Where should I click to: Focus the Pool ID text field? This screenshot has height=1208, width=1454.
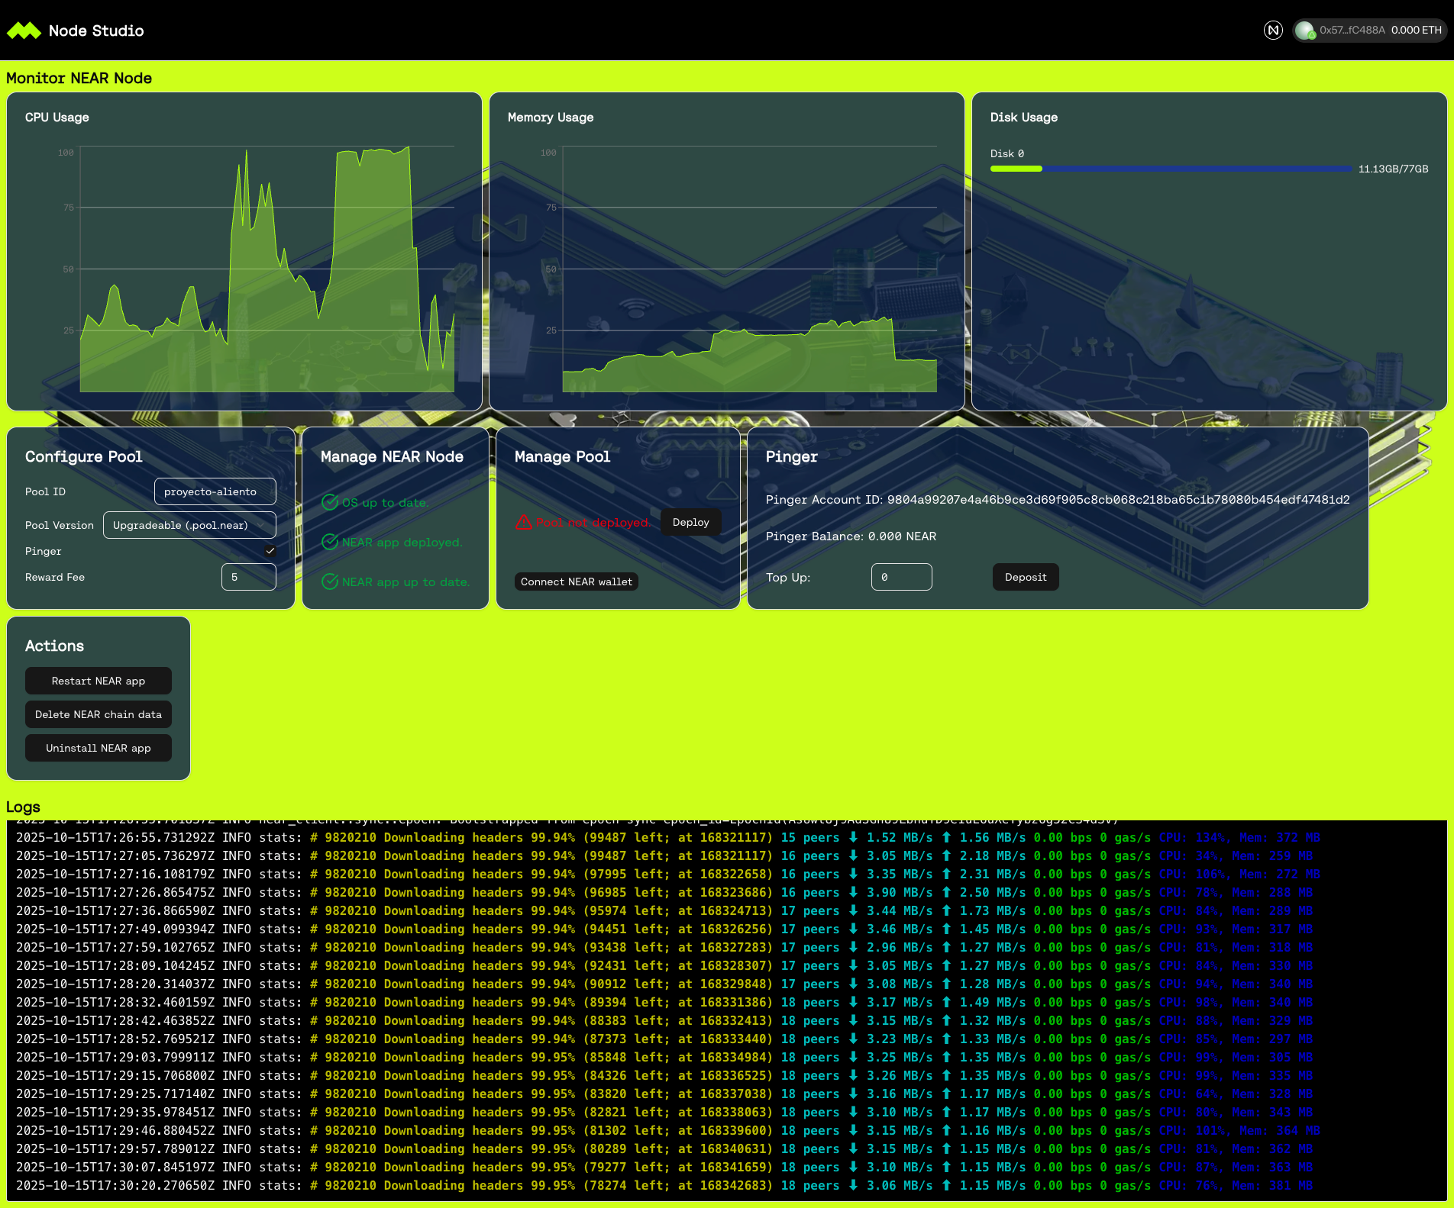215,491
